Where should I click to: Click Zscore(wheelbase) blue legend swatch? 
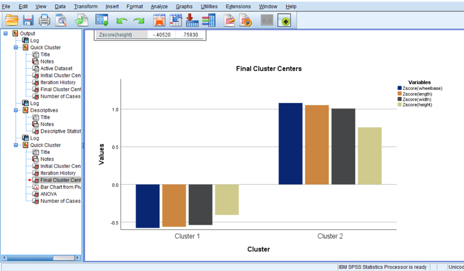coord(400,88)
